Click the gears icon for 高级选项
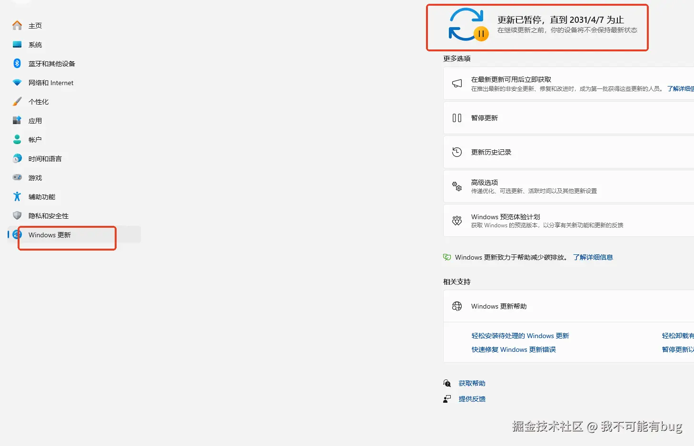The image size is (694, 446). click(x=457, y=186)
